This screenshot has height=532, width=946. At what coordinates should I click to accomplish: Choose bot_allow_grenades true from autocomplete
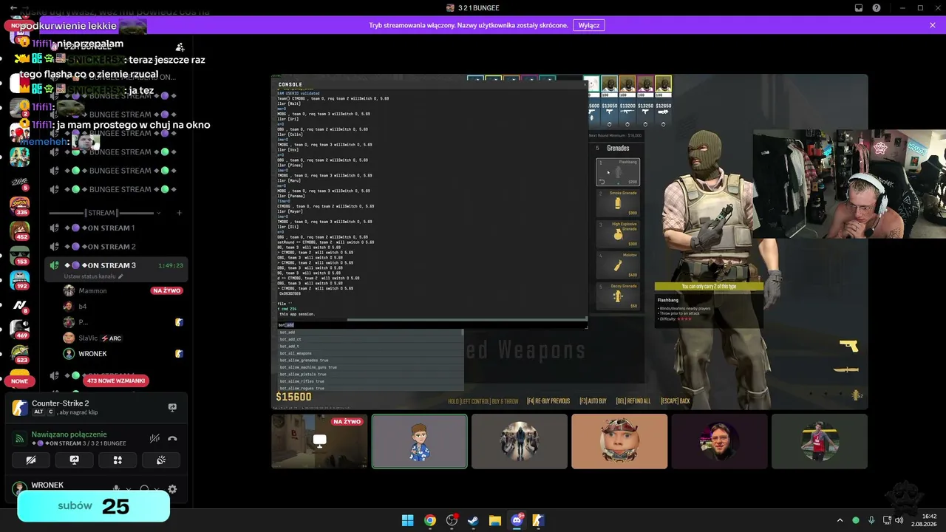pyautogui.click(x=371, y=361)
